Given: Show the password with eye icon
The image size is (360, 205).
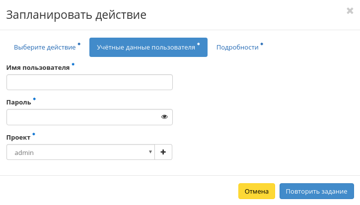Looking at the screenshot, I should (x=164, y=117).
